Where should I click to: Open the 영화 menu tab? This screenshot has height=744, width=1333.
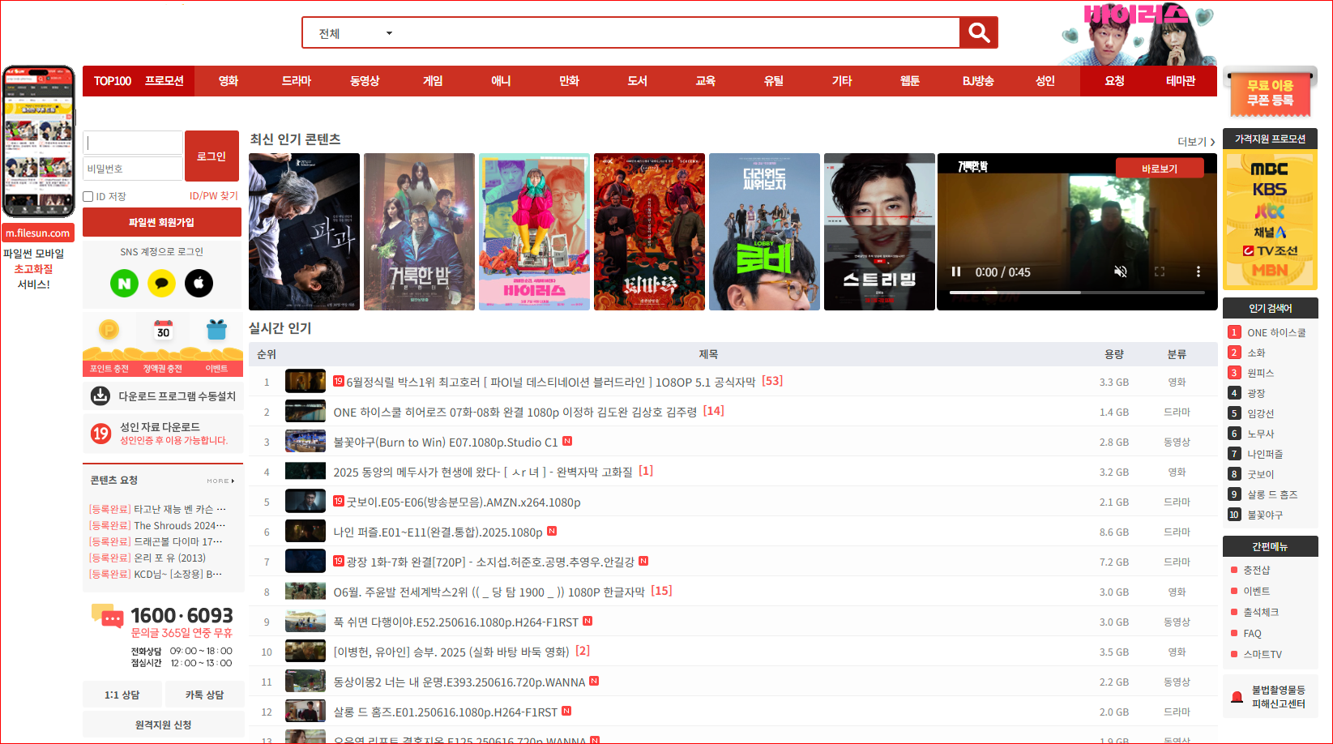(x=229, y=81)
